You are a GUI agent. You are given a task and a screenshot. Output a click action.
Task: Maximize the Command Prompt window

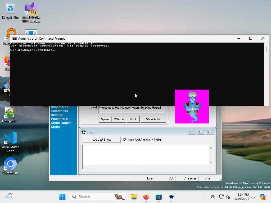(x=251, y=39)
